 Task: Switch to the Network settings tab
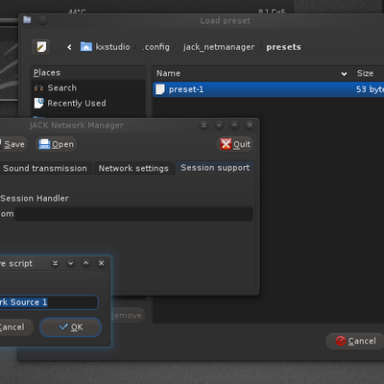[133, 168]
